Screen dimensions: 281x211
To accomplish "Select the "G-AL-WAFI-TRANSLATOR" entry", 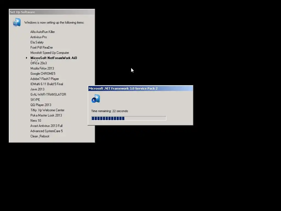I will (48, 94).
